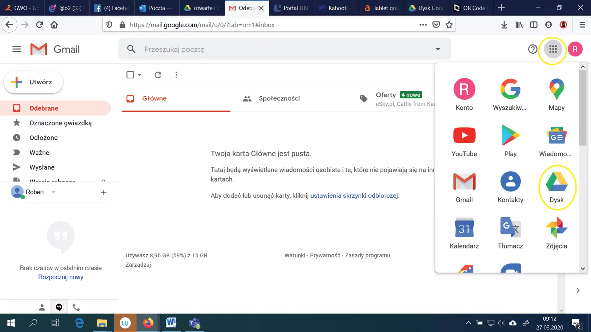This screenshot has height=332, width=591.
Task: Bookmark page with the star icon
Action: pyautogui.click(x=449, y=25)
